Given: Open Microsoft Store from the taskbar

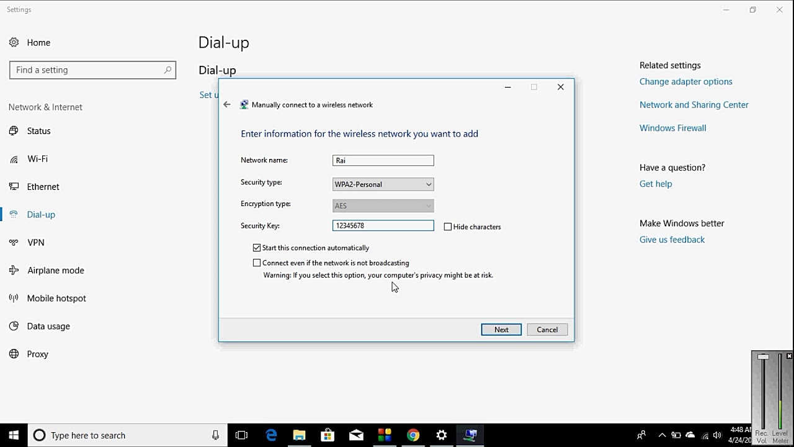Looking at the screenshot, I should [x=328, y=435].
